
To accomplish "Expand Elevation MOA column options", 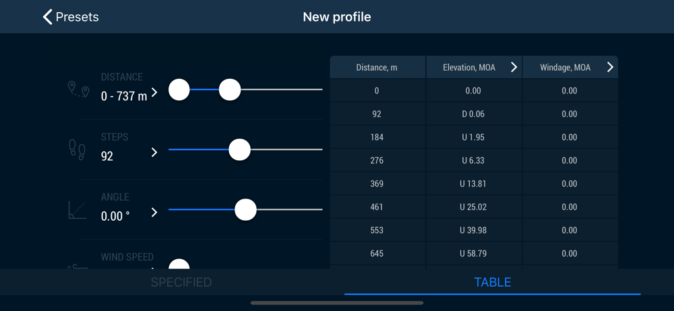I will pos(514,67).
